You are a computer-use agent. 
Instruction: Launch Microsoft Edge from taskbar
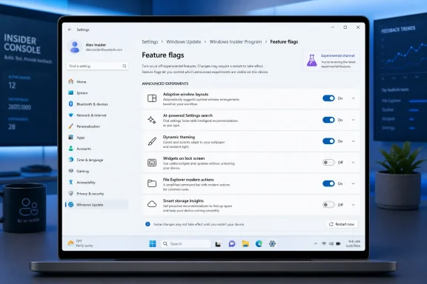point(259,243)
